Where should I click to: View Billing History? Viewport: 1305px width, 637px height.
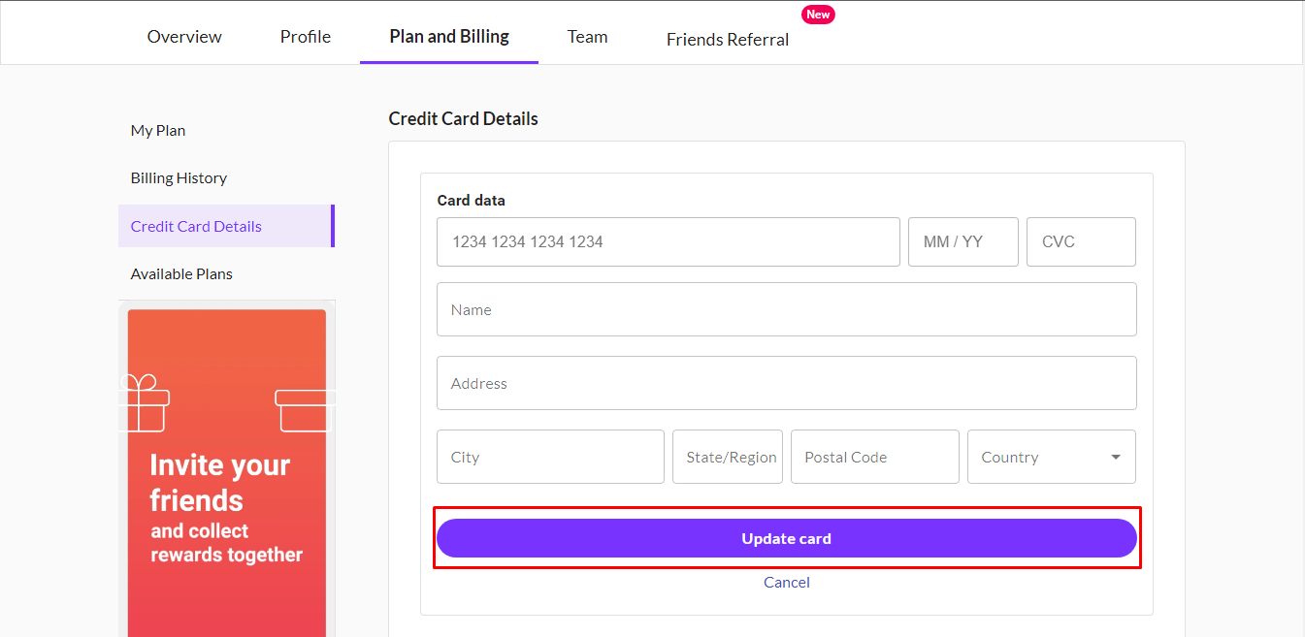179,177
